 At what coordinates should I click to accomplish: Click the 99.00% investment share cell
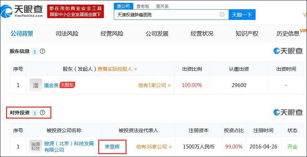point(234,147)
